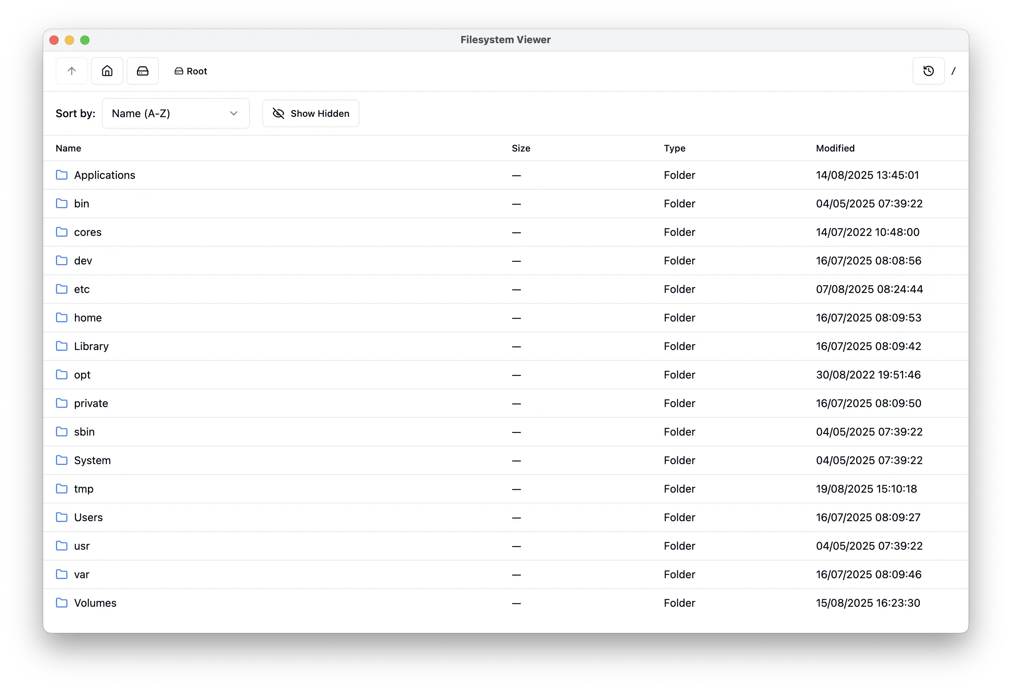Click the Size column header
Image resolution: width=1012 pixels, height=690 pixels.
[x=520, y=148]
